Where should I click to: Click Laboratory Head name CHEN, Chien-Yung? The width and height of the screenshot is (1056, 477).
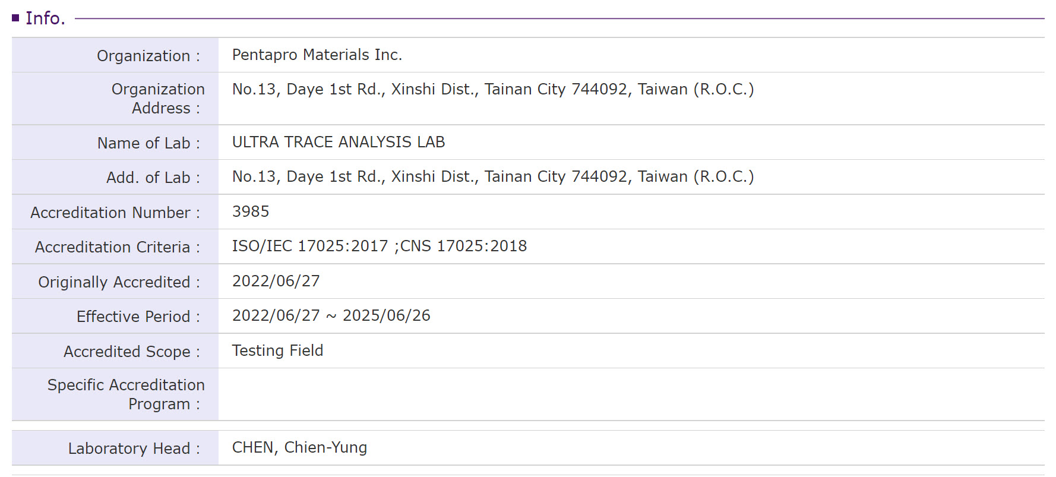coord(299,447)
